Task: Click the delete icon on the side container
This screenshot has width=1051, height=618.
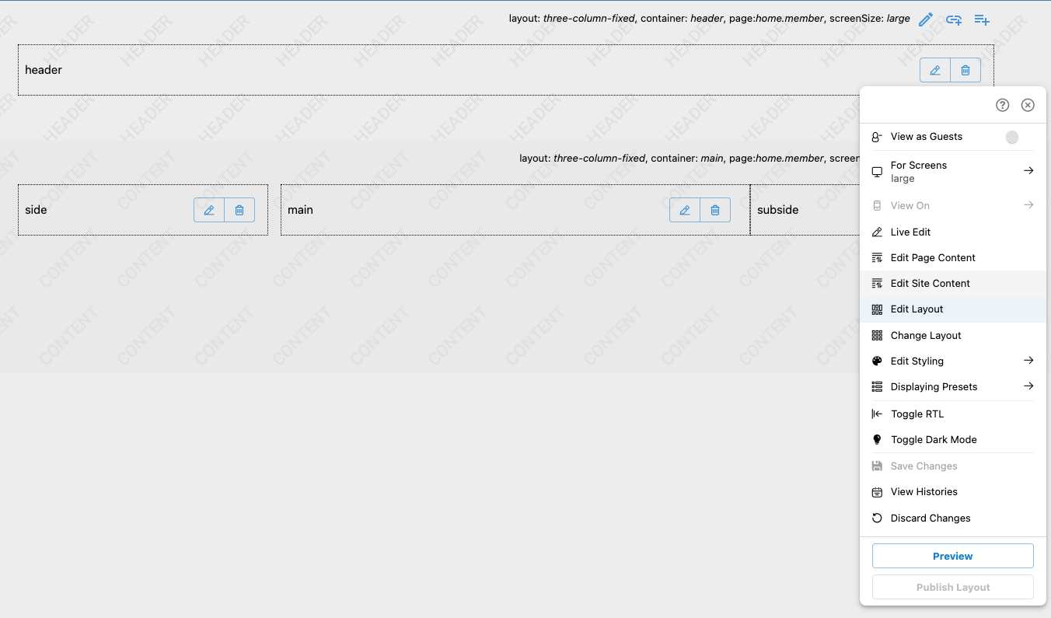Action: [239, 209]
